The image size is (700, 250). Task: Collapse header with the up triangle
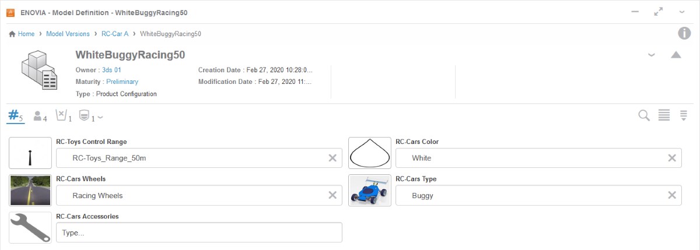coord(675,55)
